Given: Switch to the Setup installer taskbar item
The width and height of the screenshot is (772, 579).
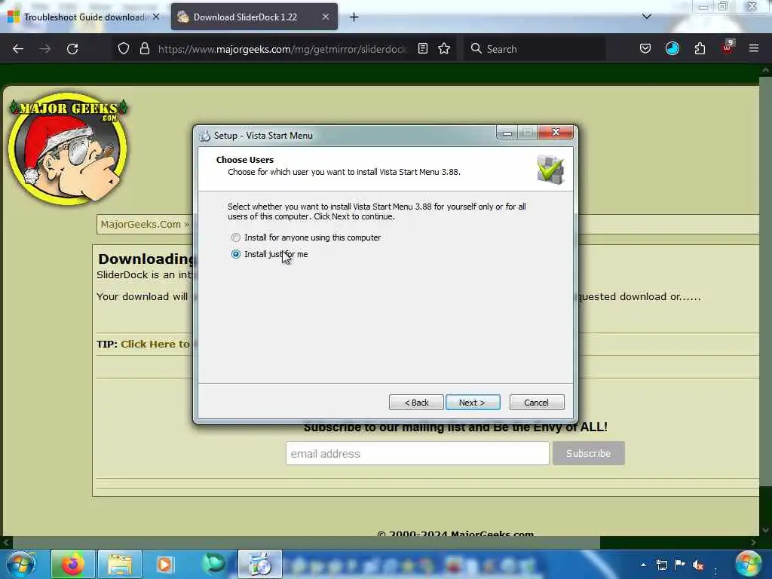Looking at the screenshot, I should 260,564.
